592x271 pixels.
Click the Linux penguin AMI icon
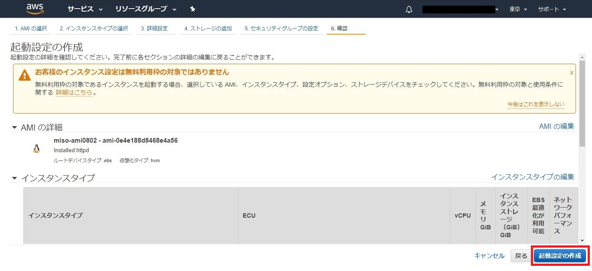(36, 149)
